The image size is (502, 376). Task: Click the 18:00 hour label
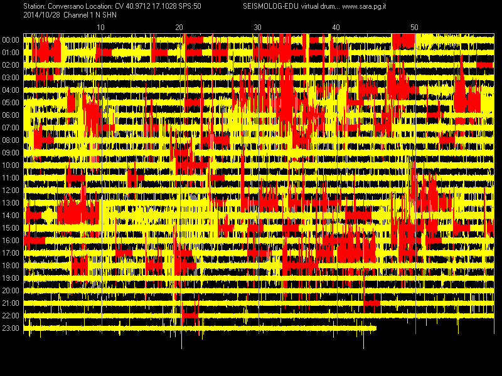tap(11, 266)
